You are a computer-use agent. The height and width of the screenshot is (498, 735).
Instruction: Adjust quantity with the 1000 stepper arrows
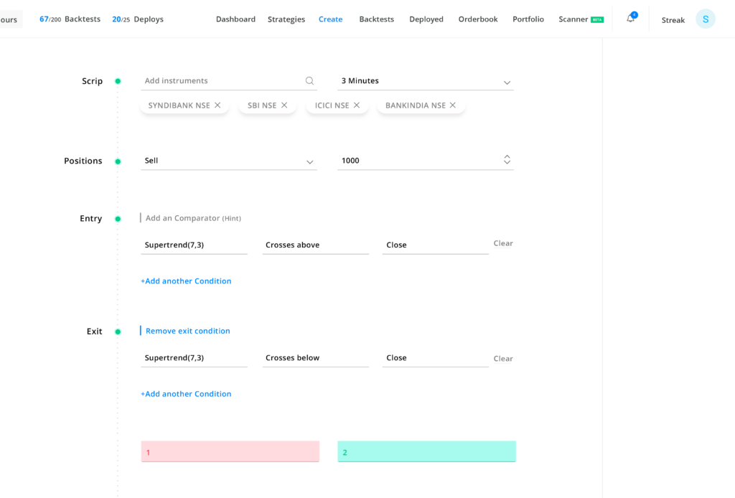point(507,160)
